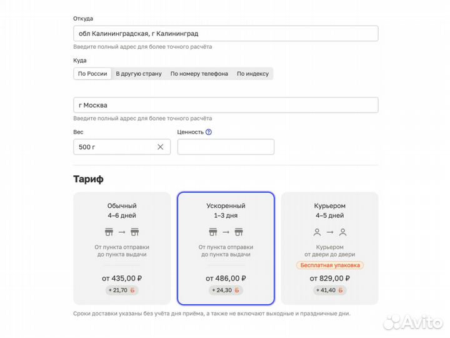
Task: Click the Бесплатная упаковка badge
Action: coord(330,265)
